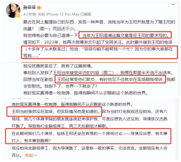Click the iPhone 12 Pro Max source

pos(63,14)
